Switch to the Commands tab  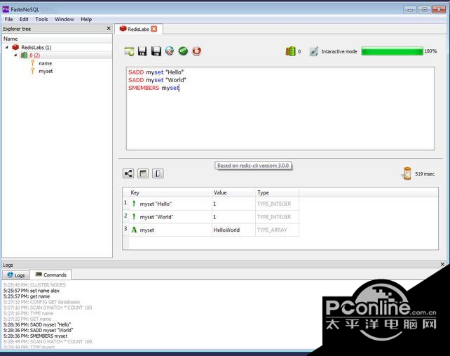click(50, 275)
